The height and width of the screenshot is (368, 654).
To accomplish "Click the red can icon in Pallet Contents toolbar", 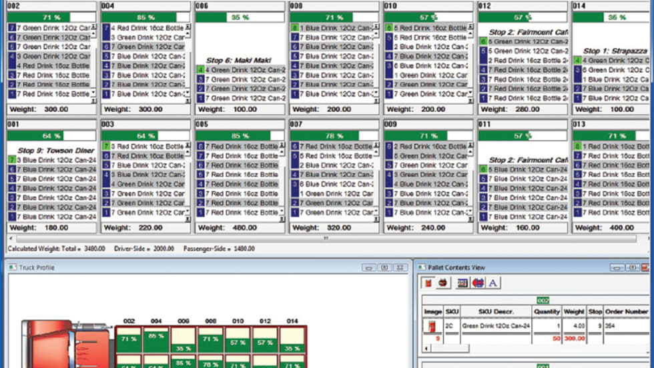I will [x=430, y=283].
